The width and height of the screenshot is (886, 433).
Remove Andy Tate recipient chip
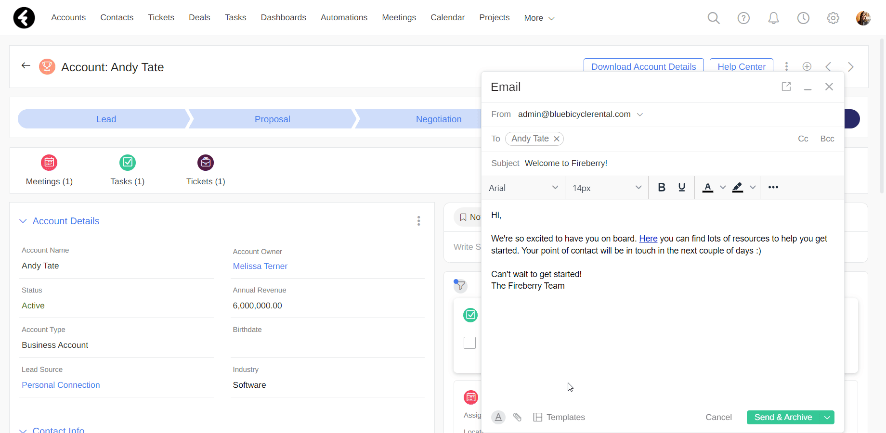[x=557, y=139]
